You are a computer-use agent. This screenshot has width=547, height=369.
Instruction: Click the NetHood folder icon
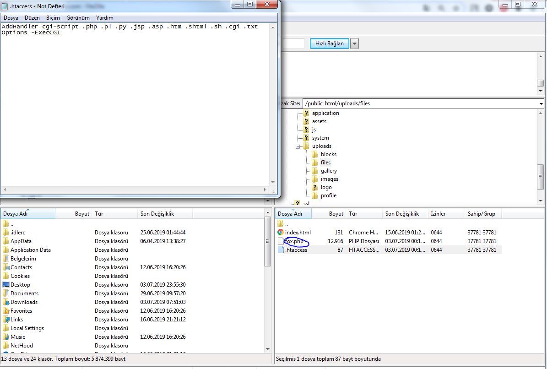(5, 346)
